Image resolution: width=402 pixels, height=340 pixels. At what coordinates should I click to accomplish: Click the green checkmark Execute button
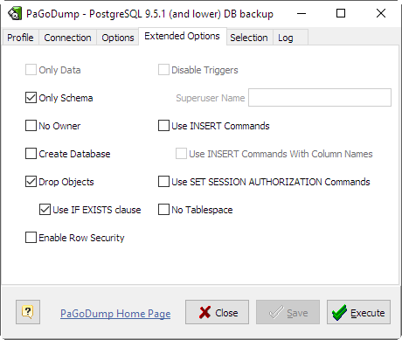pos(358,312)
